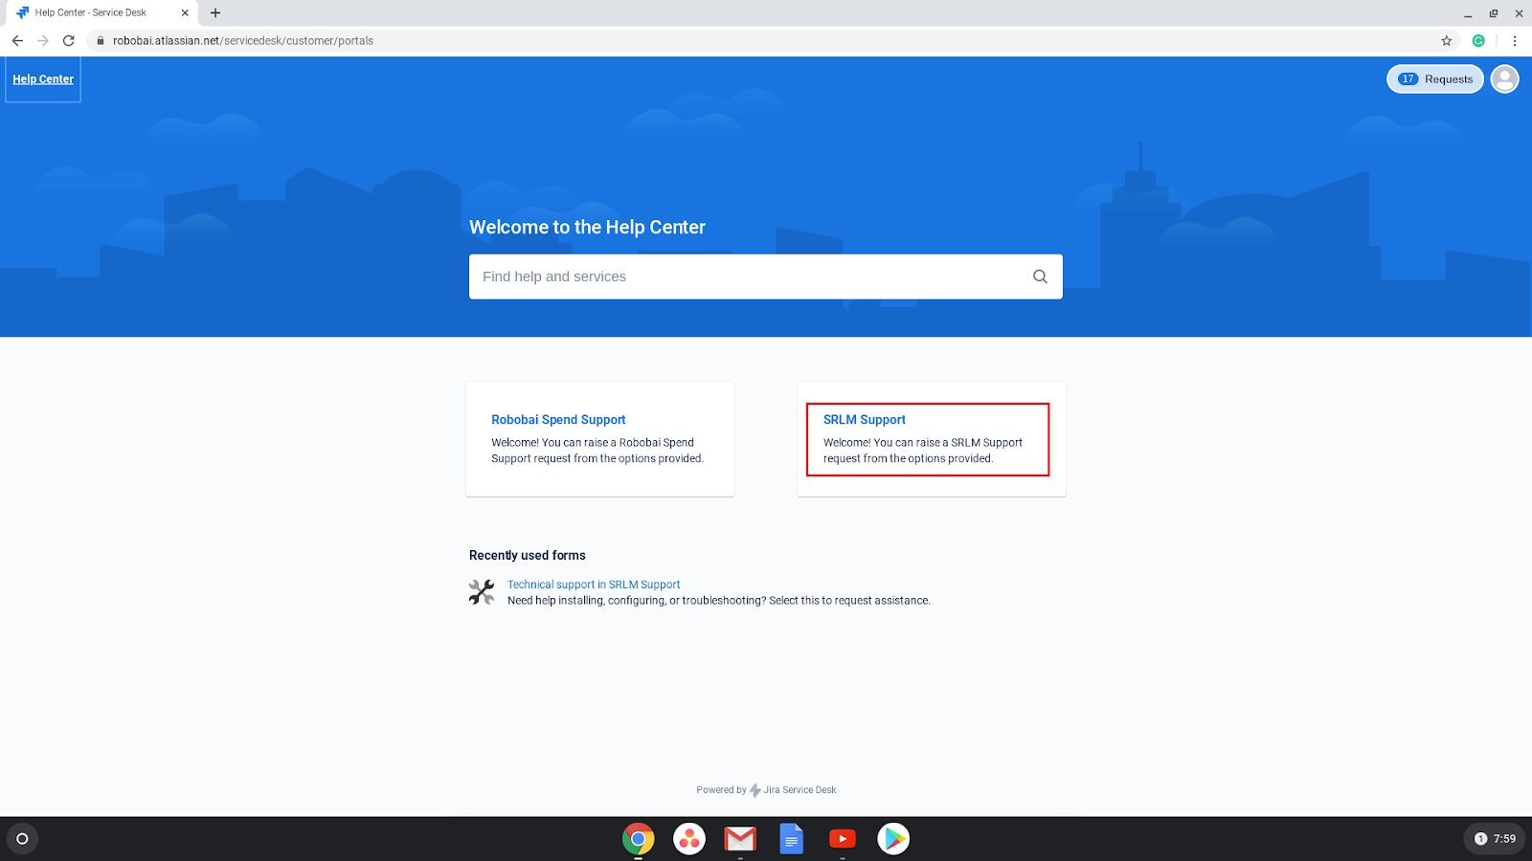1532x861 pixels.
Task: Click the SRLM Support welcome description text
Action: (x=923, y=451)
